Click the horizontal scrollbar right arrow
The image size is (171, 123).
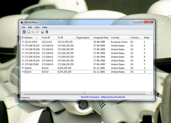click(x=151, y=93)
